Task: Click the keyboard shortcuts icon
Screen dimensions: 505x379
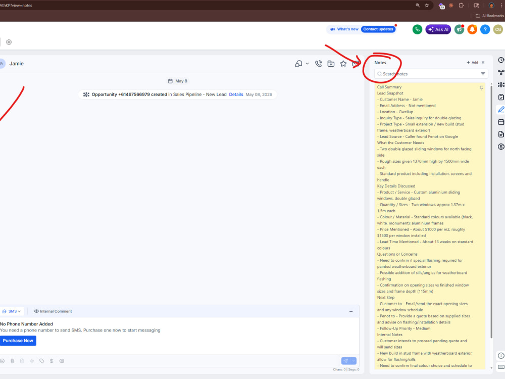Action: click(501, 367)
